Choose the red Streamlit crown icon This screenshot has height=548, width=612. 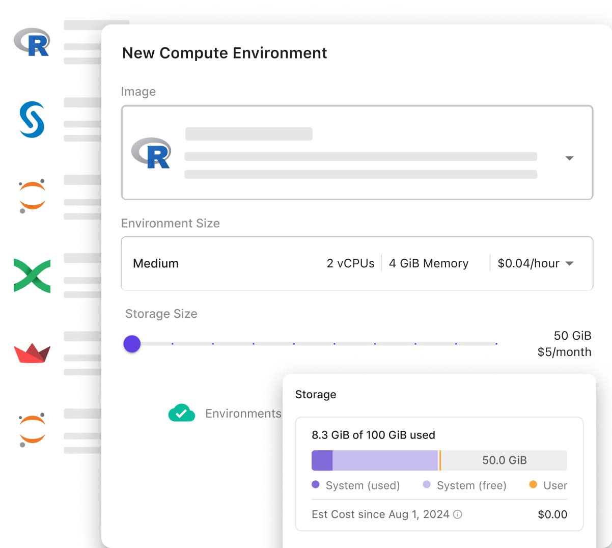(x=32, y=353)
